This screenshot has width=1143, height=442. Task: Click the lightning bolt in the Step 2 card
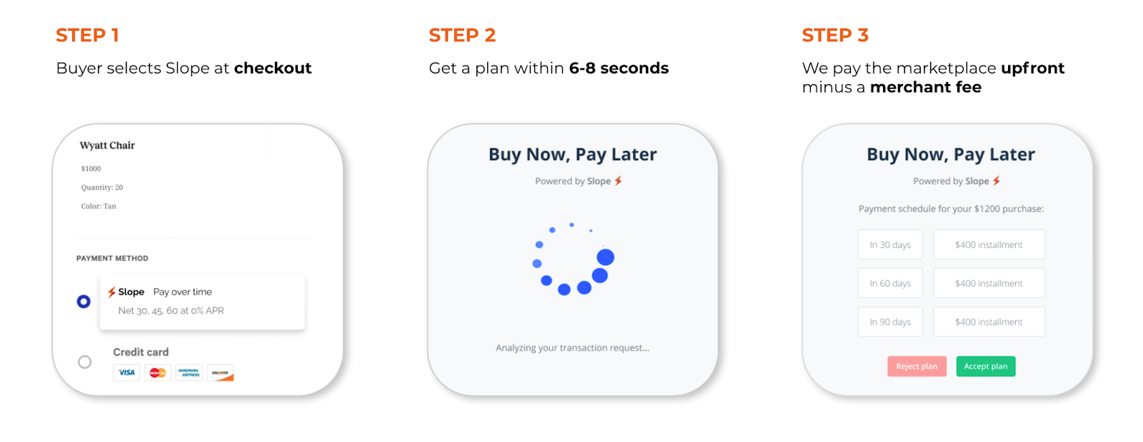(619, 181)
